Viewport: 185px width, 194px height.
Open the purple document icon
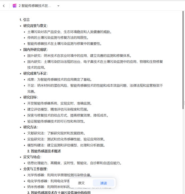pos(15,6)
